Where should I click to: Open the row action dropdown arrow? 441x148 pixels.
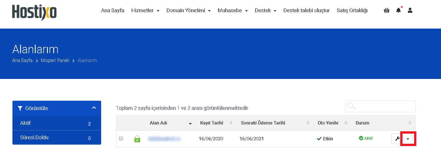point(408,139)
